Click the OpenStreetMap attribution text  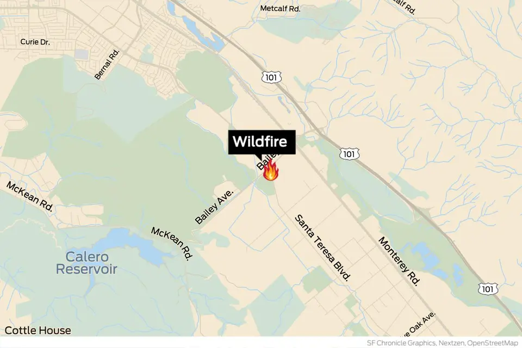click(493, 343)
